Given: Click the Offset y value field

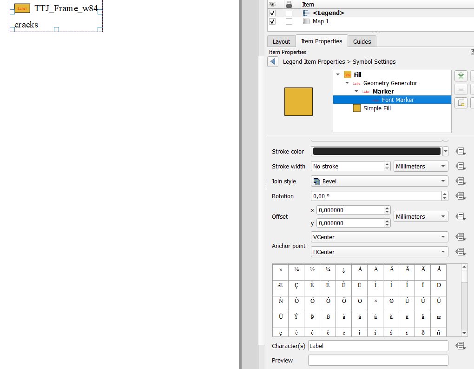Looking at the screenshot, I should (350, 223).
